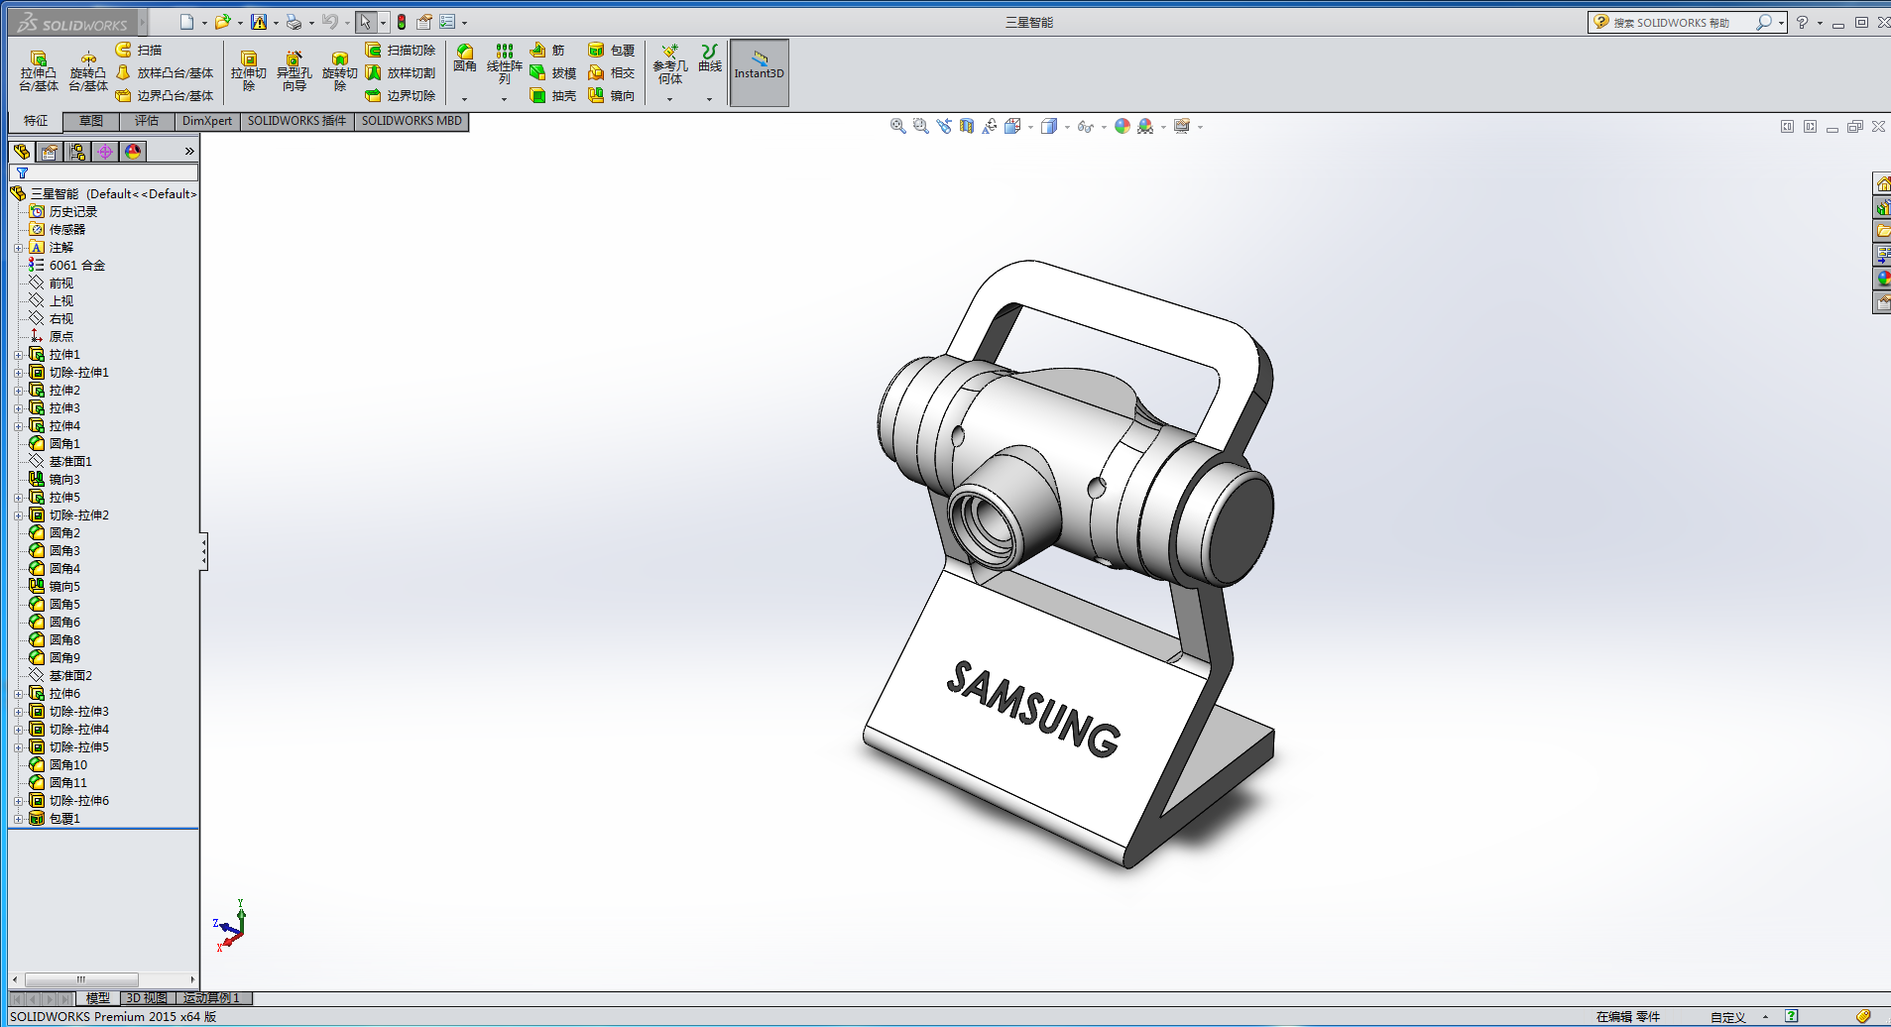Toggle the Select arrow tool
The image size is (1891, 1027).
(x=366, y=22)
